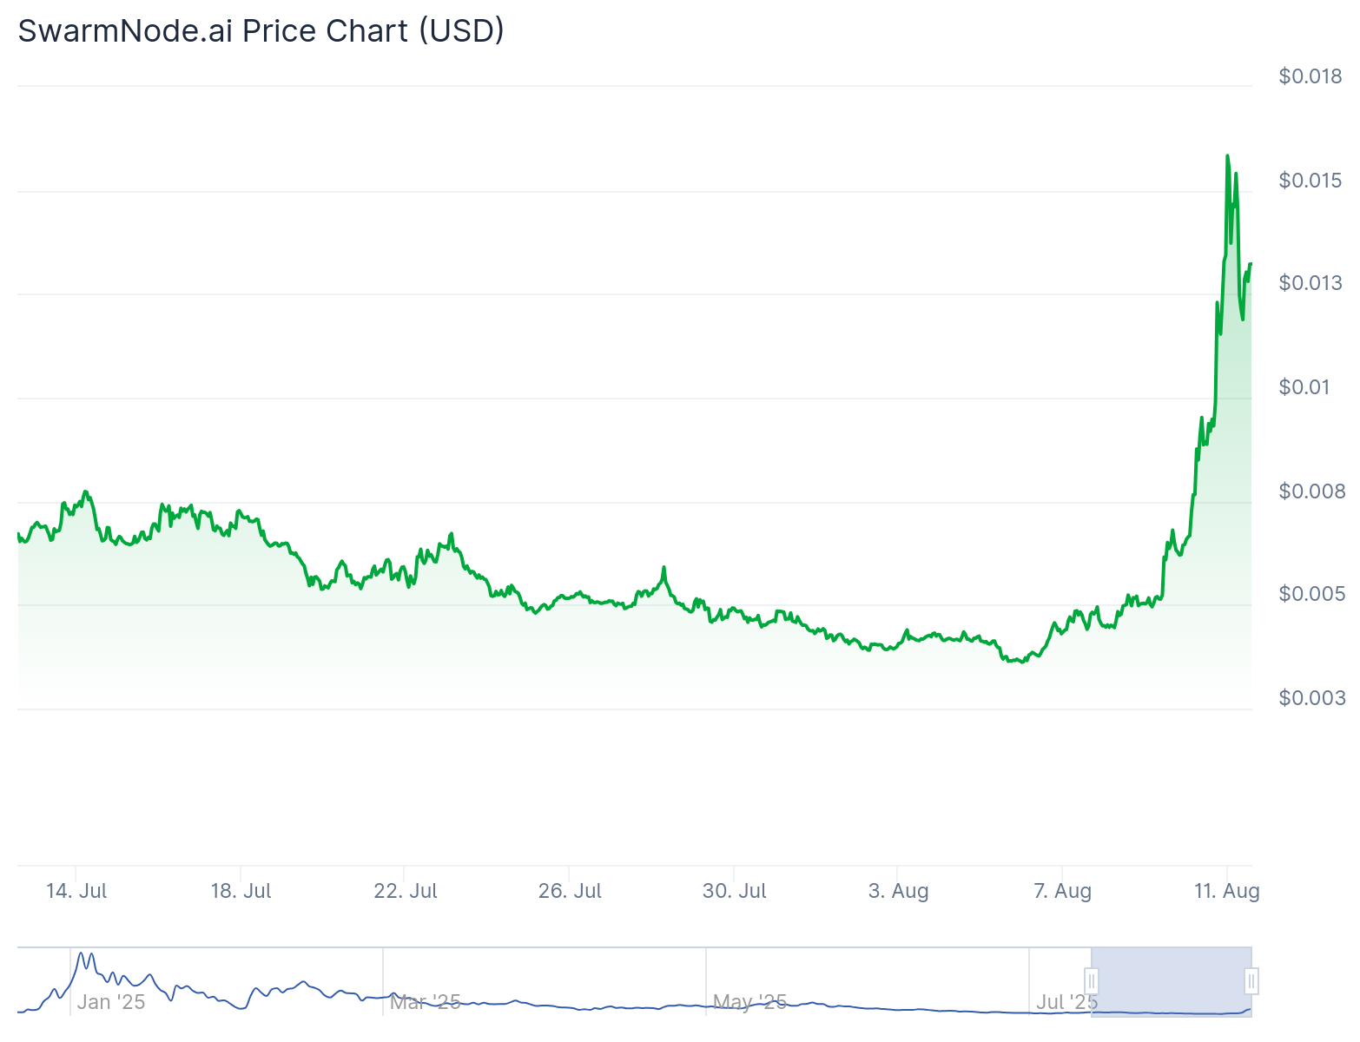This screenshot has height=1042, width=1360.
Task: Click the $0.018 y-axis label
Action: tap(1310, 76)
